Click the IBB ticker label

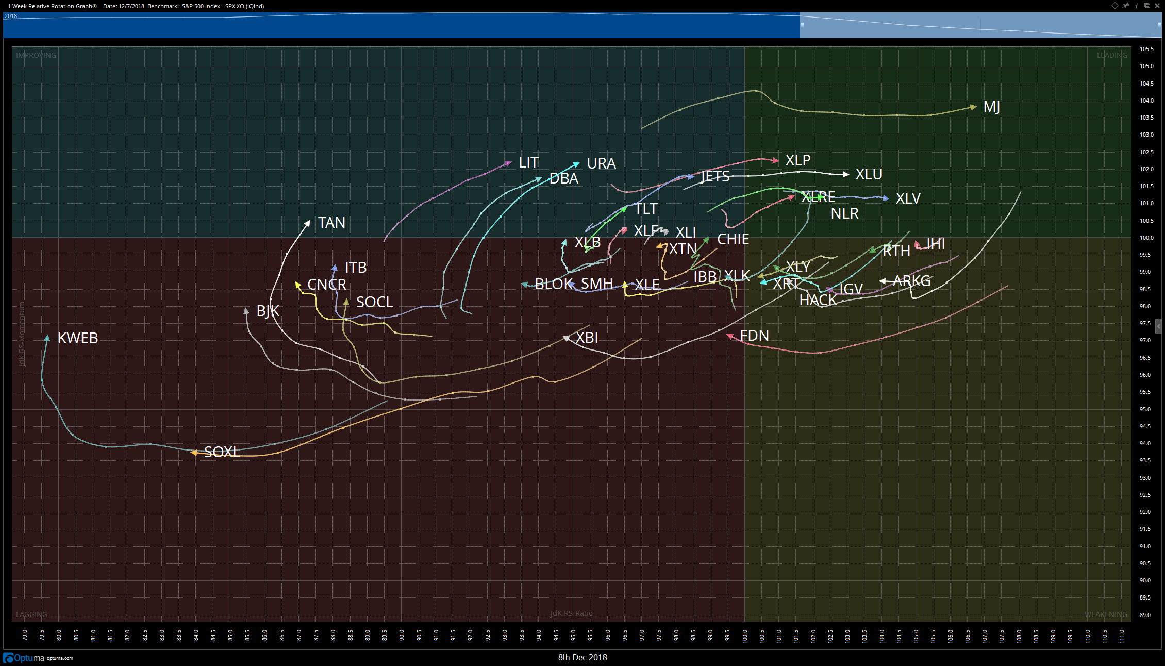(705, 277)
